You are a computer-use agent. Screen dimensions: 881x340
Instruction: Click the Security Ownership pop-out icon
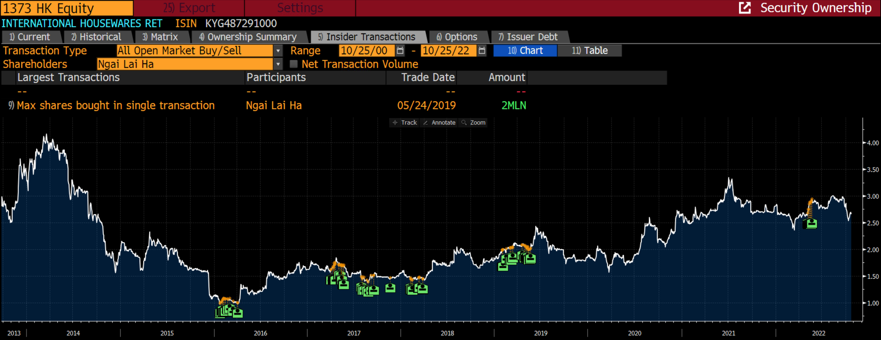pos(744,8)
